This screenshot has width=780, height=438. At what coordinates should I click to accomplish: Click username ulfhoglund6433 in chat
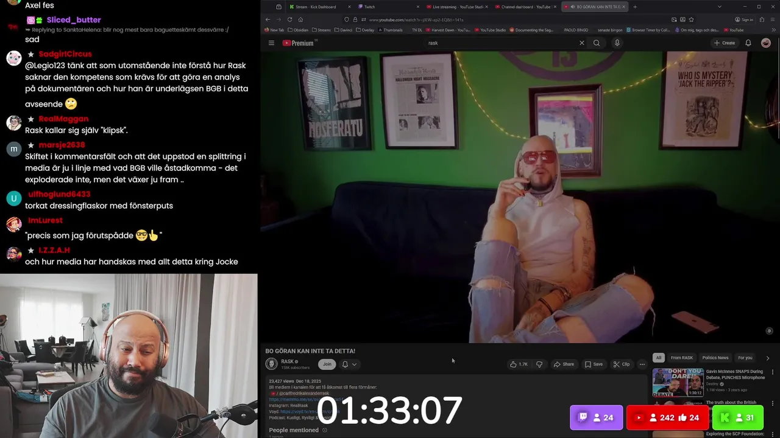click(x=59, y=194)
